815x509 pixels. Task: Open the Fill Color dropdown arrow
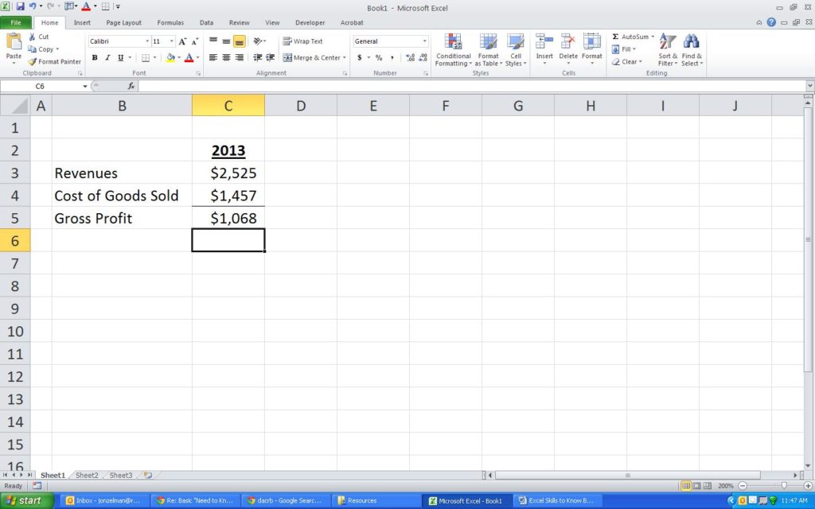pyautogui.click(x=181, y=57)
